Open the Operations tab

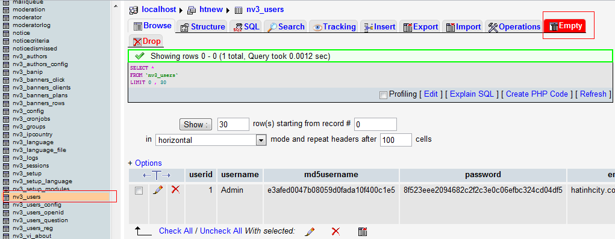click(514, 26)
